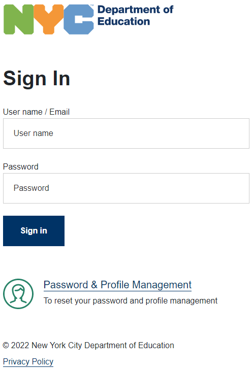Click the blue C letter in logo
This screenshot has height=370, width=252.
(x=79, y=19)
